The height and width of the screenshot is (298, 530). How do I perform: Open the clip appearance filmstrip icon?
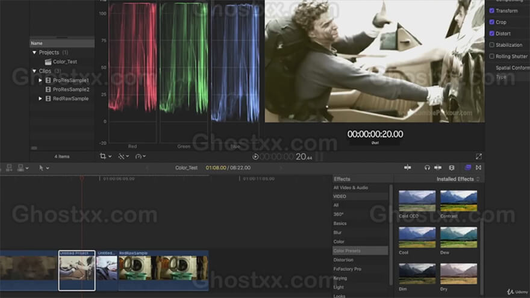(x=452, y=167)
